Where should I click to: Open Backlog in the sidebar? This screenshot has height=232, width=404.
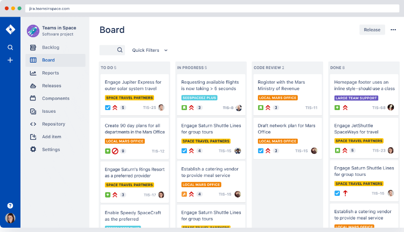(x=51, y=47)
